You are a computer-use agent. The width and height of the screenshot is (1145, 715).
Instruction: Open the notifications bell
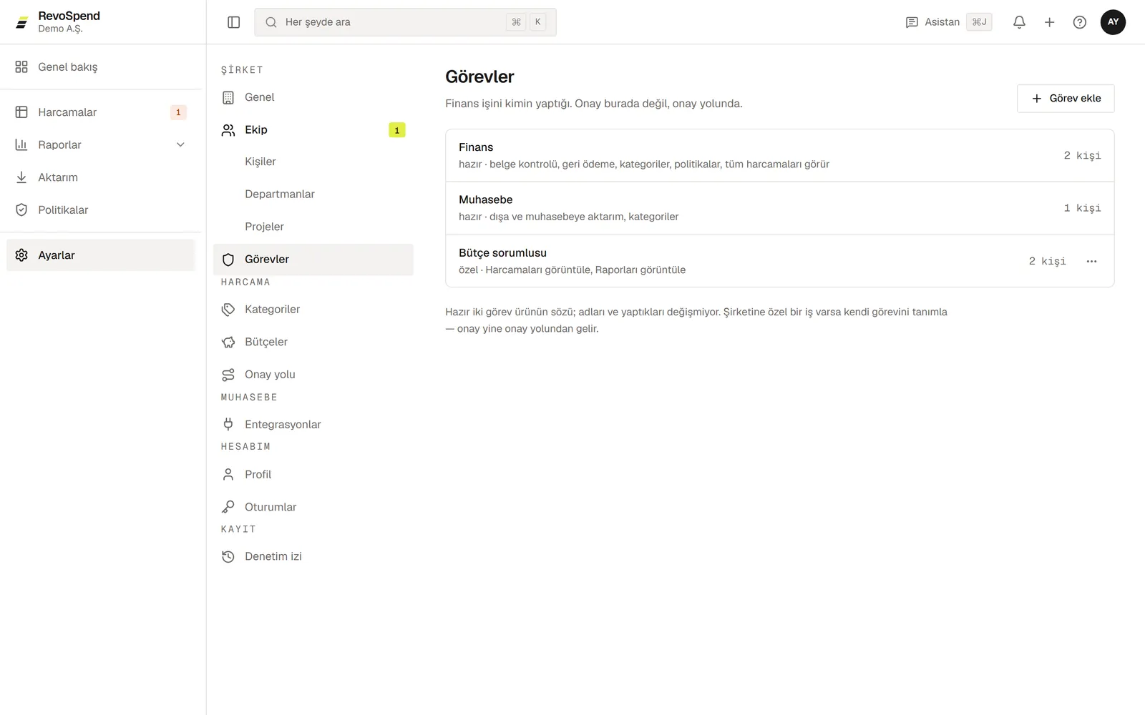pos(1019,22)
